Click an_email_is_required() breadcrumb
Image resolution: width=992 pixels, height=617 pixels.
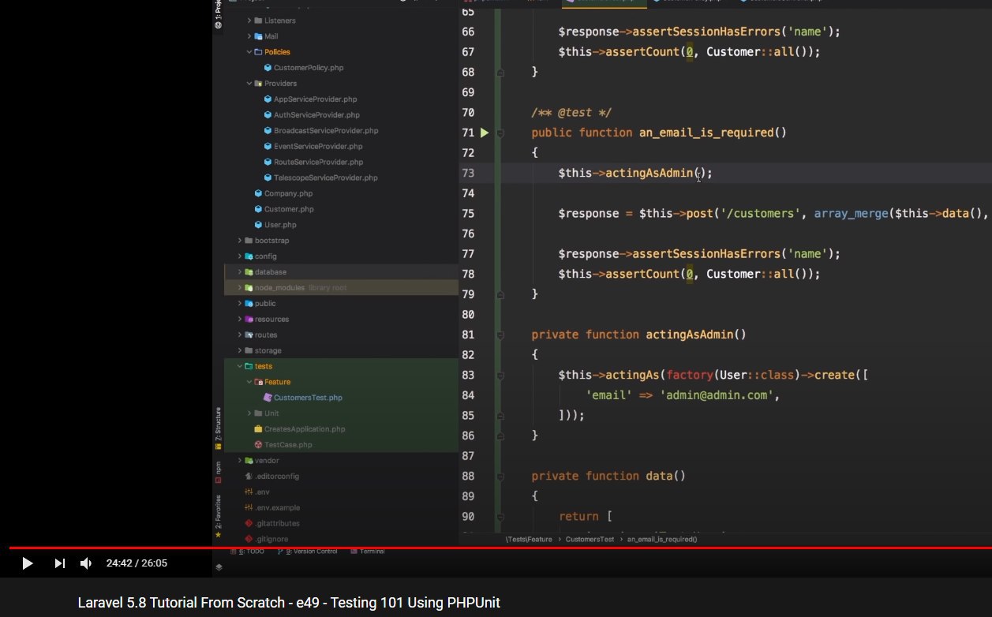662,539
